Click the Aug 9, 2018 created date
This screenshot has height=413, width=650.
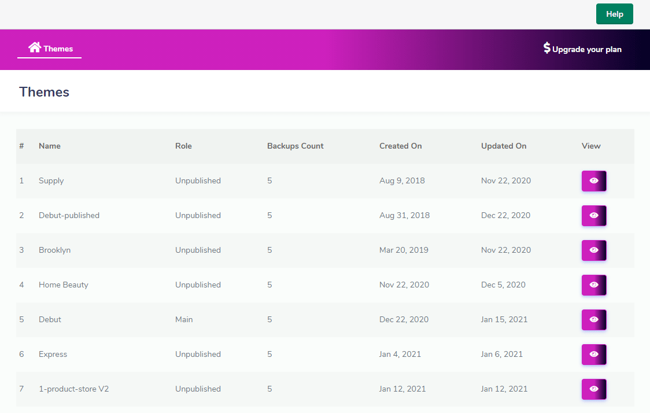pyautogui.click(x=402, y=181)
